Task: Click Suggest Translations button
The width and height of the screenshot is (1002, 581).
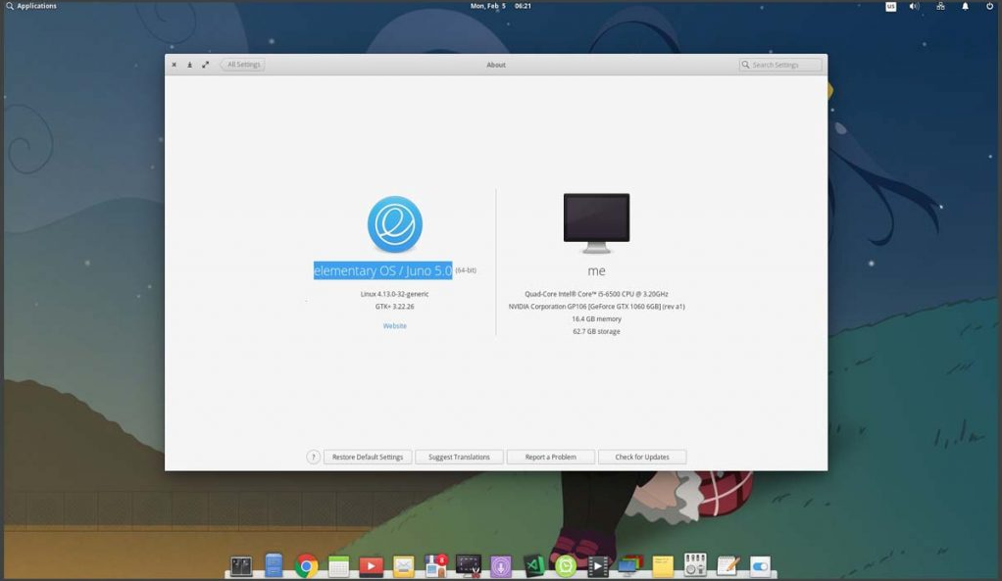Action: point(459,458)
